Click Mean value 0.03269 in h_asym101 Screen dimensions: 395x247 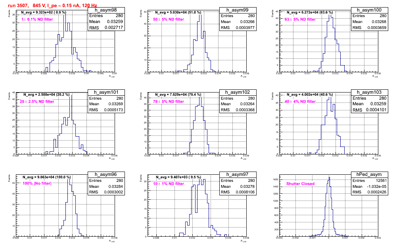(116, 104)
